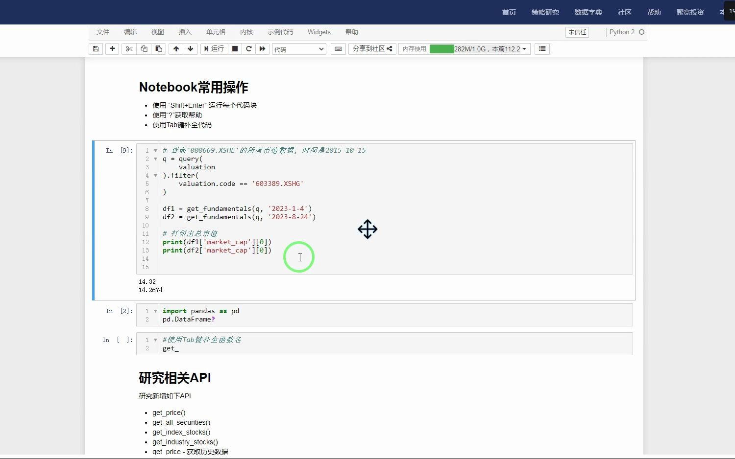Viewport: 735px width, 459px height.
Task: Go to 首页 in top navigation
Action: tap(509, 12)
